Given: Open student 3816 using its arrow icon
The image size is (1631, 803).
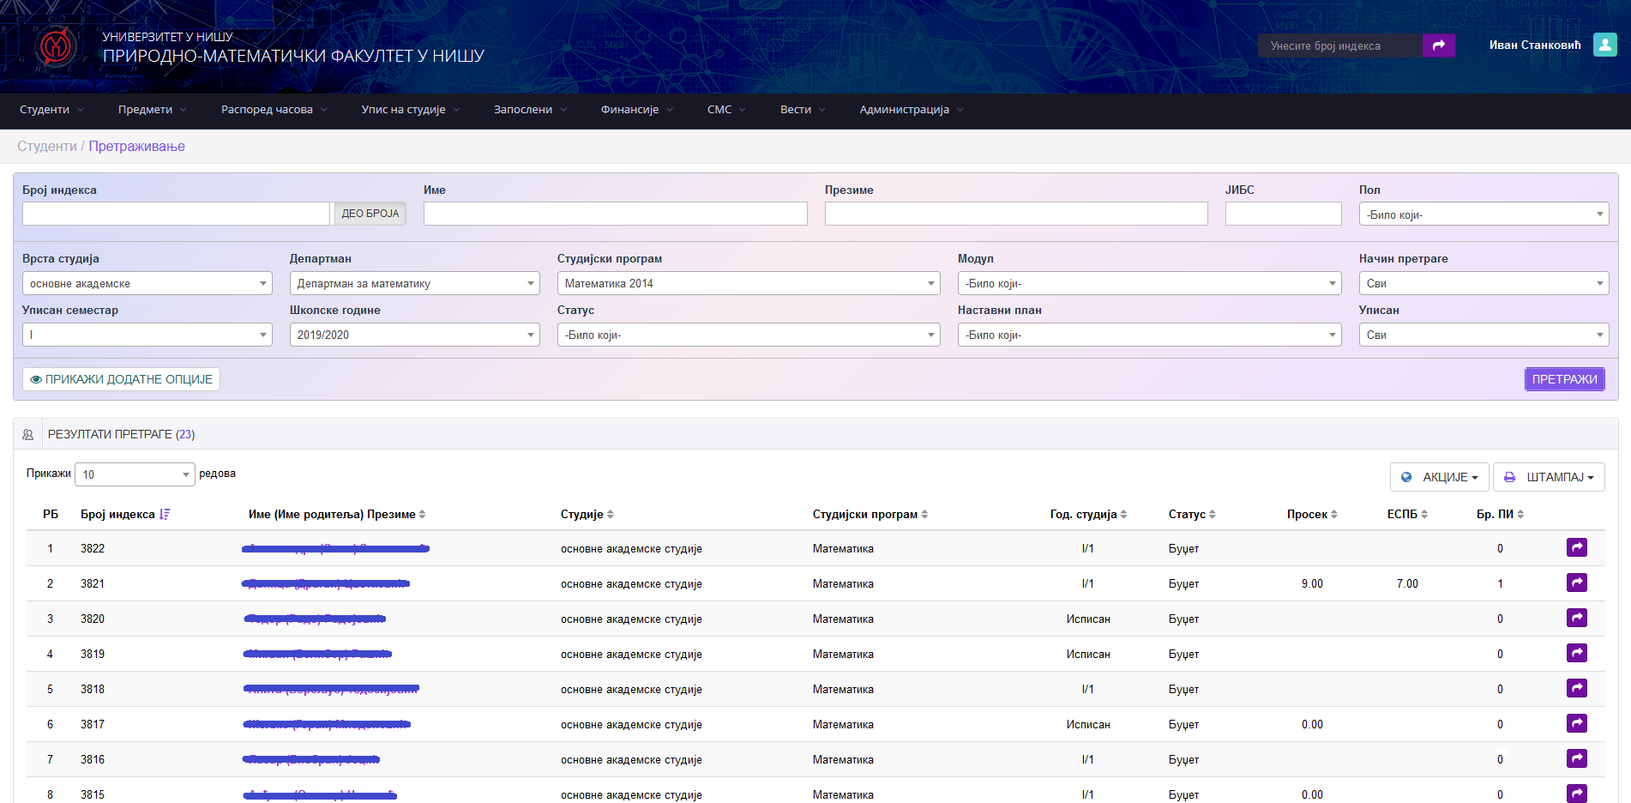Looking at the screenshot, I should 1576,758.
